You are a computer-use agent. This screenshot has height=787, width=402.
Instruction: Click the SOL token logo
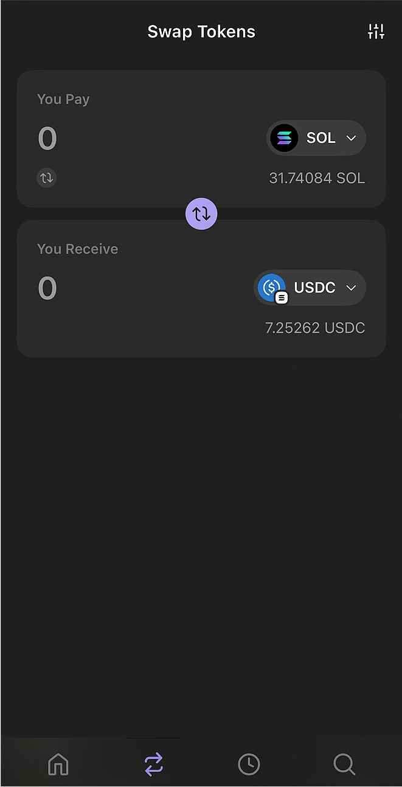[284, 138]
